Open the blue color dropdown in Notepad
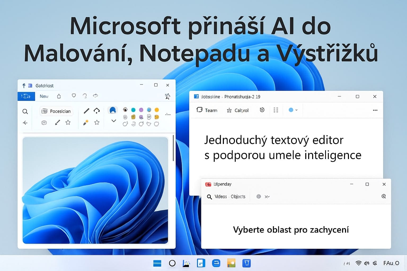The width and height of the screenshot is (407, 271). coord(293,110)
